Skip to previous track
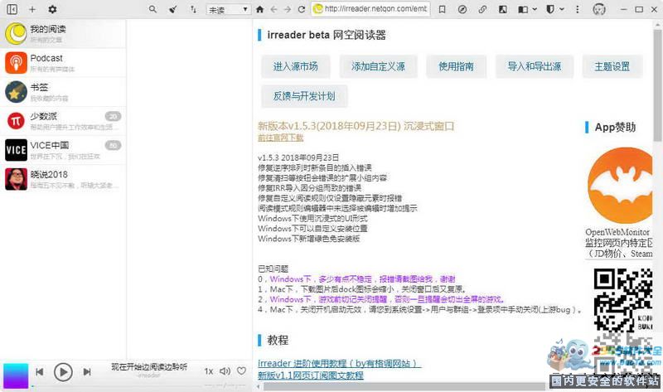This screenshot has width=663, height=392. click(39, 372)
